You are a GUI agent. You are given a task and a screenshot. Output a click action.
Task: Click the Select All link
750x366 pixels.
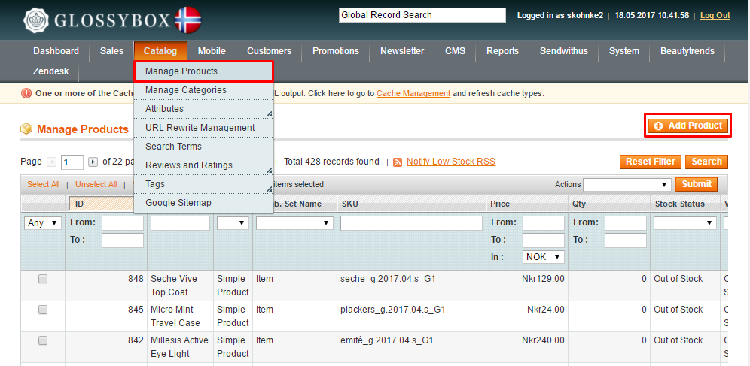pos(43,185)
